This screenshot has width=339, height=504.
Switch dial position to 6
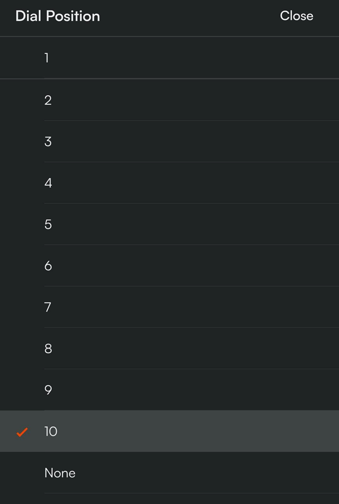169,266
